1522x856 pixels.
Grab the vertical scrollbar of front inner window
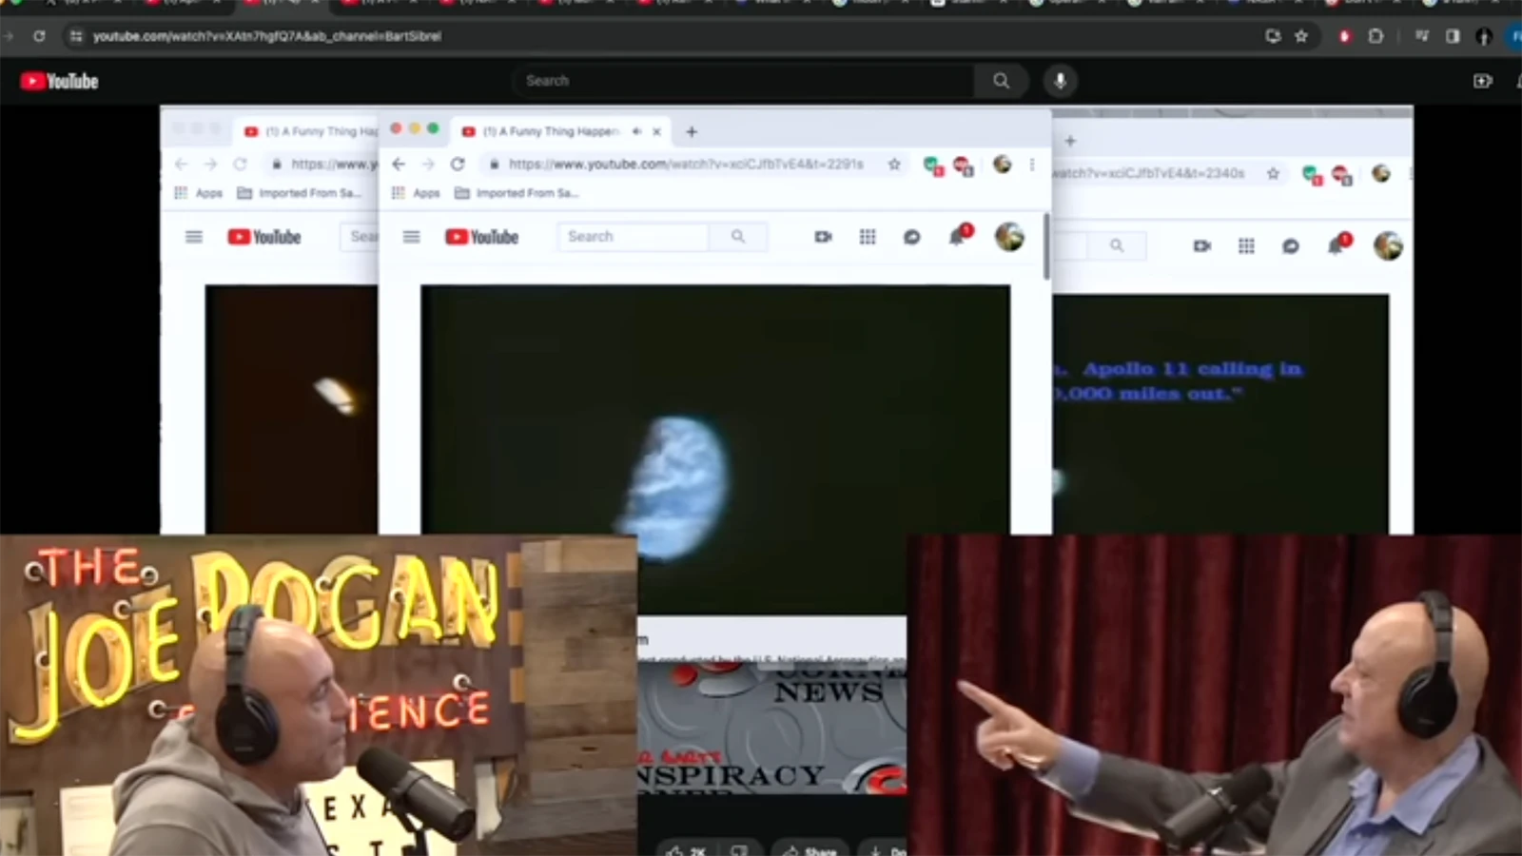(x=1047, y=245)
